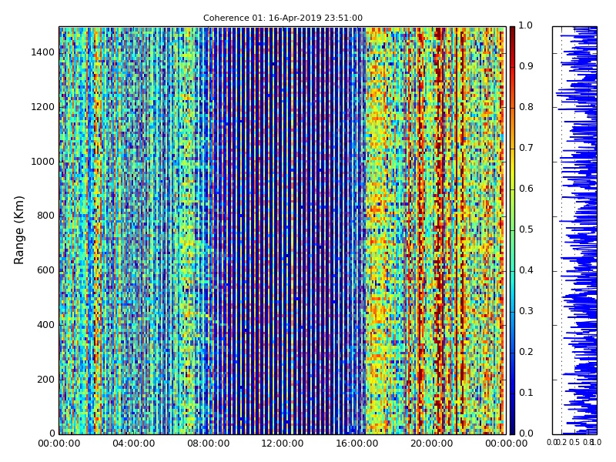616x462 pixels.
Task: Click the x-axis time label 16:00:00
Action: pos(357,444)
